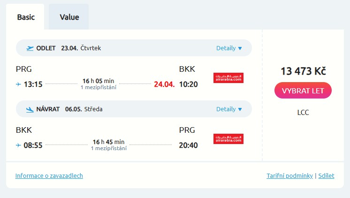Click the return 16 h 45 min duration
The height and width of the screenshot is (198, 350).
point(109,142)
